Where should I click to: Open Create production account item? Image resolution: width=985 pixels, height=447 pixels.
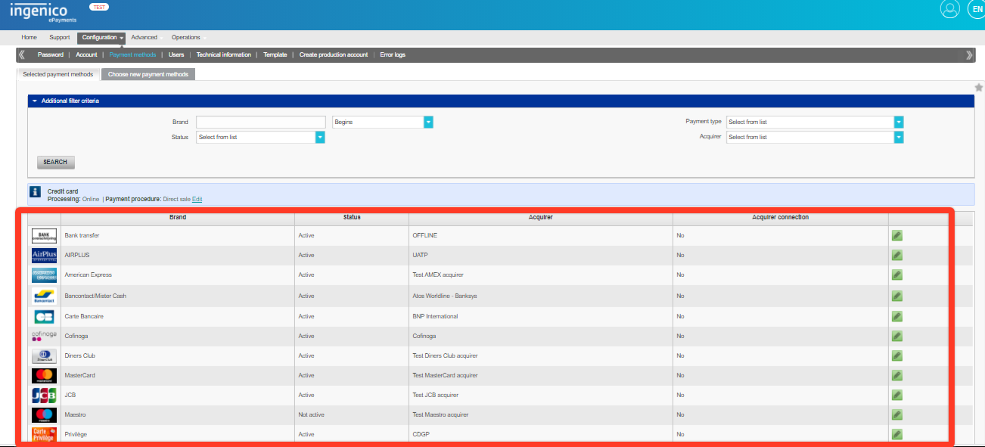(x=334, y=54)
